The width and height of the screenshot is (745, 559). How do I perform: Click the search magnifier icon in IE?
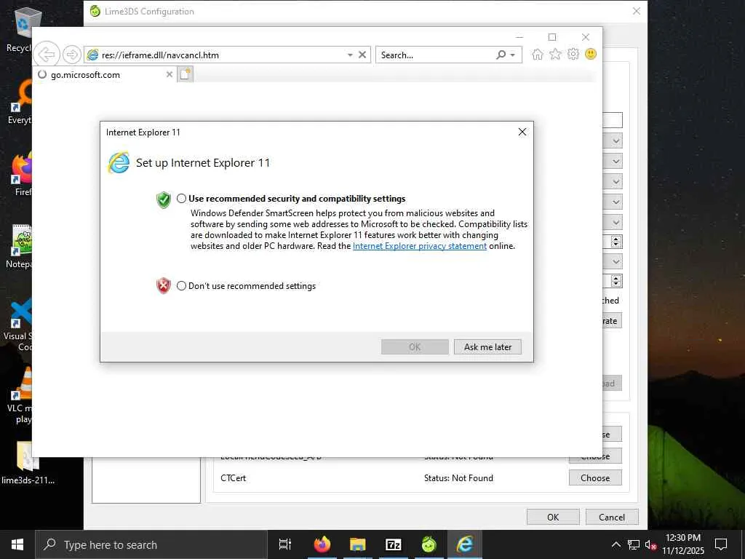[501, 55]
